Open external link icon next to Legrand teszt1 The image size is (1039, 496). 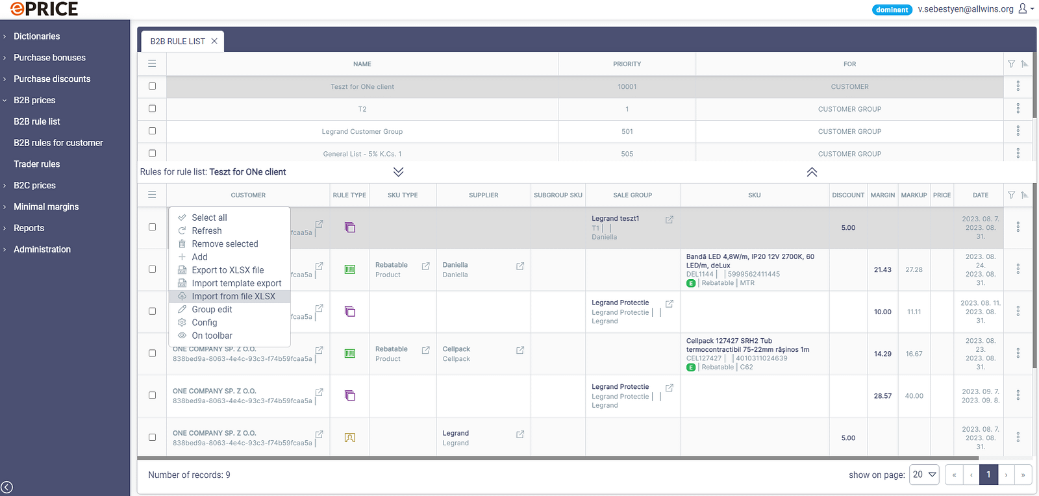pyautogui.click(x=670, y=219)
